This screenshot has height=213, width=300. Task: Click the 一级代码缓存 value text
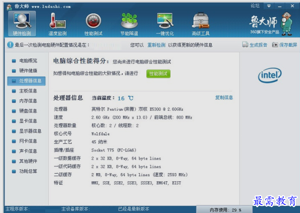tap(126, 166)
